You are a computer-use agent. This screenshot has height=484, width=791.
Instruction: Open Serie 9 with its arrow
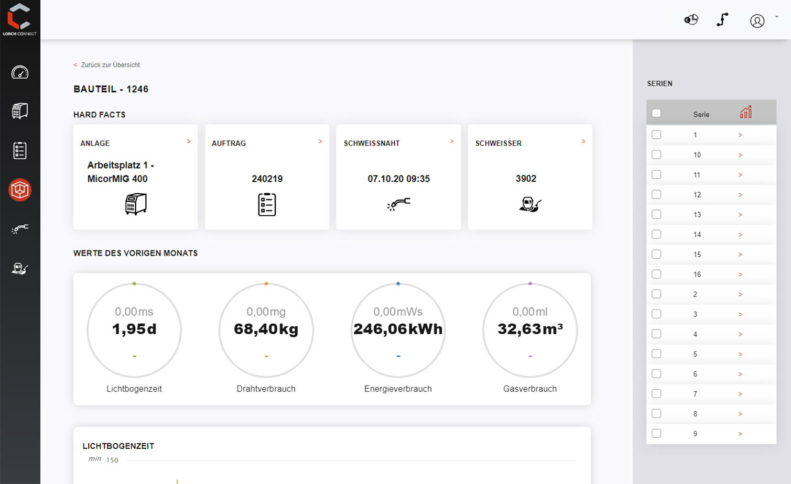point(740,434)
